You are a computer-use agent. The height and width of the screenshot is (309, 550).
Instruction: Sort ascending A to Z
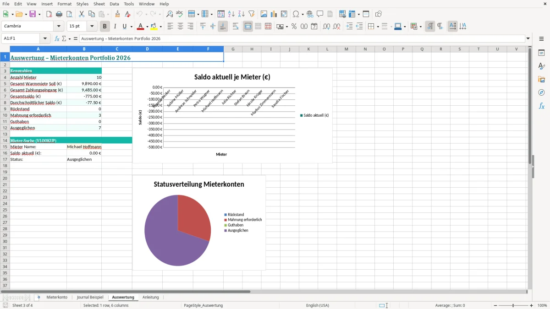click(231, 14)
